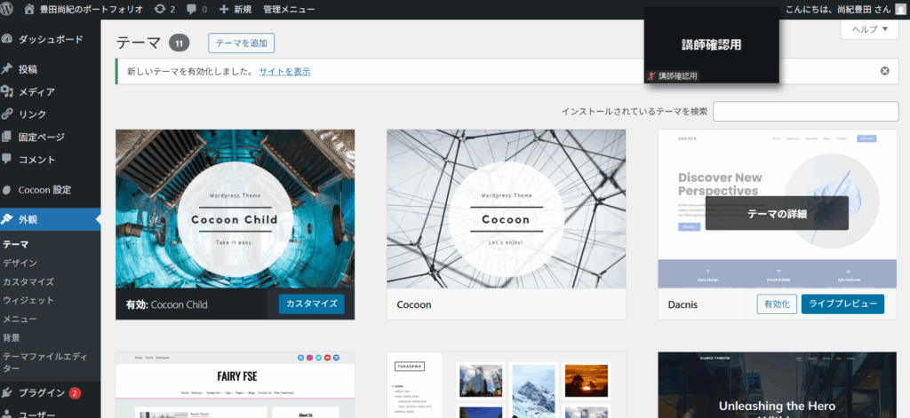Select カスタマイズ in the 外観 submenu
This screenshot has width=910, height=418.
[28, 281]
